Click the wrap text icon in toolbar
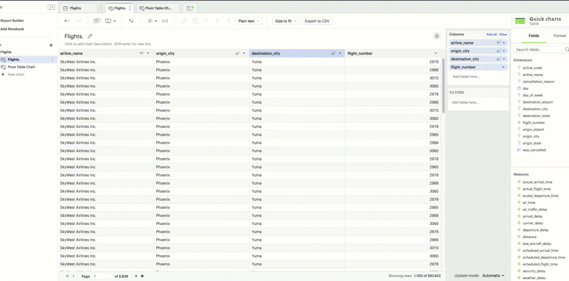569x281 pixels. click(165, 21)
